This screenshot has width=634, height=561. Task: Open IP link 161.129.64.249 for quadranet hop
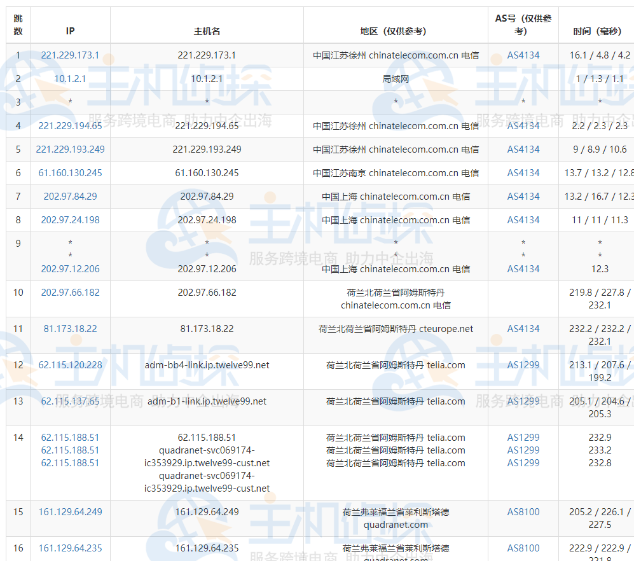(69, 512)
